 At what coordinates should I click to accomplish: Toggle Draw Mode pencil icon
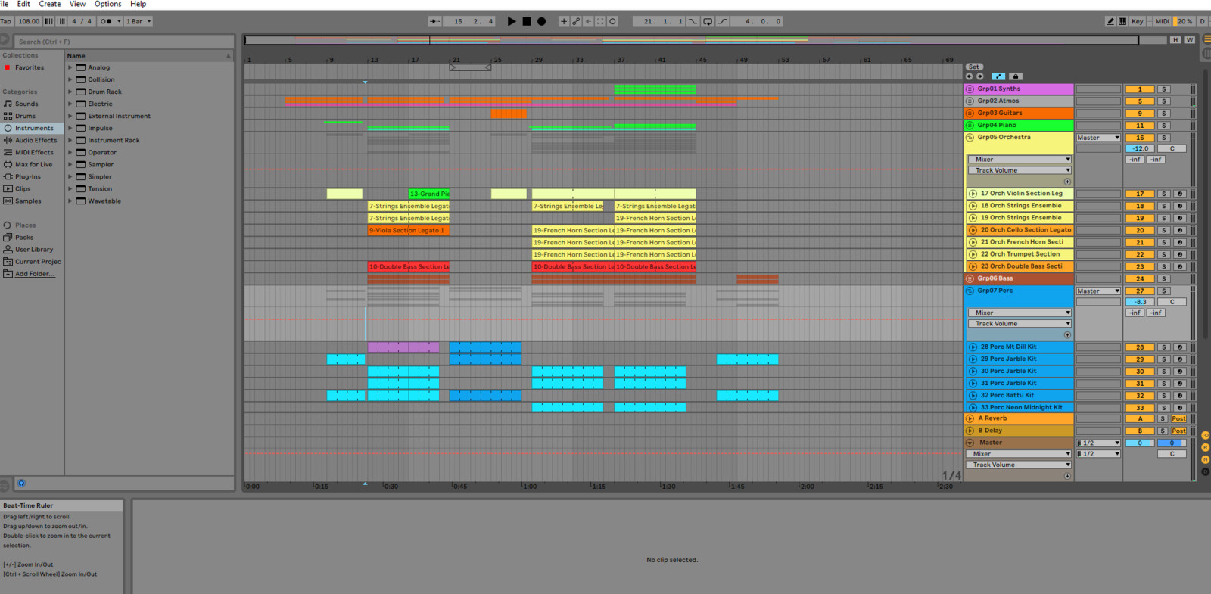tap(1110, 21)
